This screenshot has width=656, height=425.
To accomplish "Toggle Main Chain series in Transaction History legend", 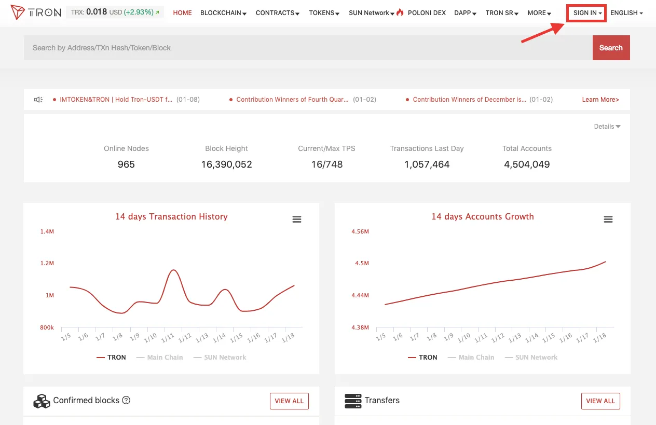I will click(159, 358).
